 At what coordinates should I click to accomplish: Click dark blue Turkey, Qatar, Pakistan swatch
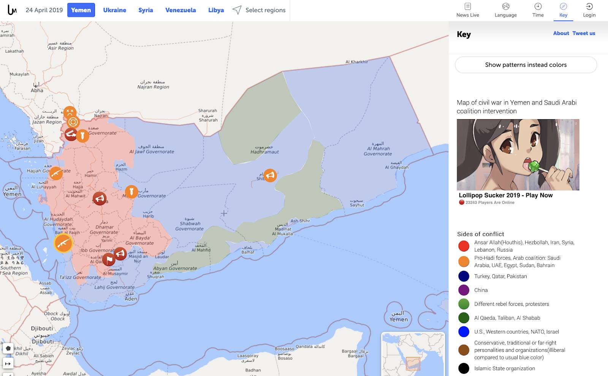point(464,276)
